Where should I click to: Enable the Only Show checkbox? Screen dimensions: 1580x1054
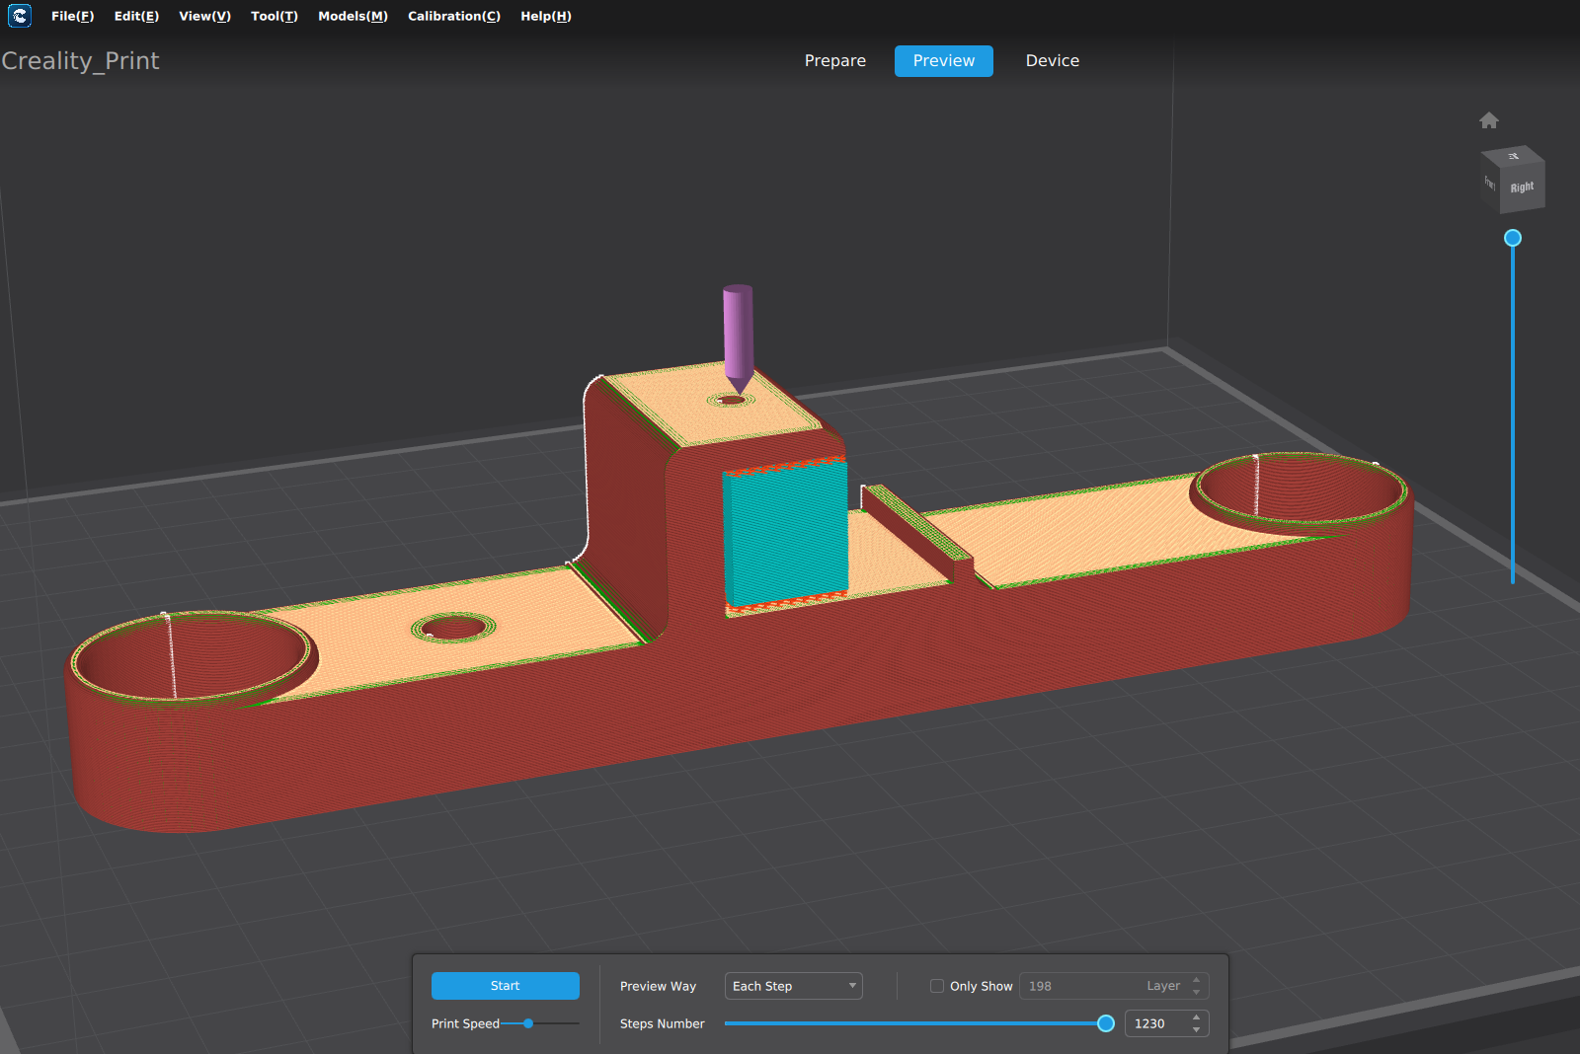click(x=937, y=986)
